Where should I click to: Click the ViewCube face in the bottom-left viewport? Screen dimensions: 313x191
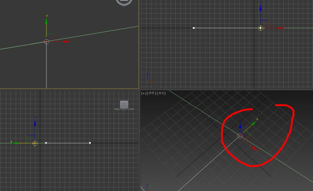[124, 105]
